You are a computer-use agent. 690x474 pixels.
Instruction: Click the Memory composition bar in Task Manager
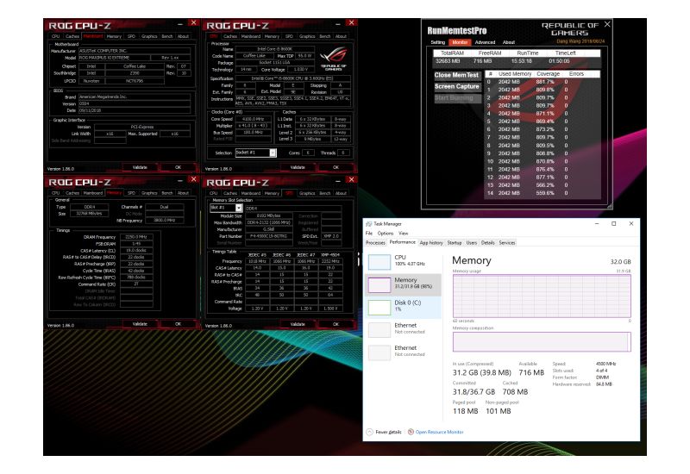pos(542,341)
